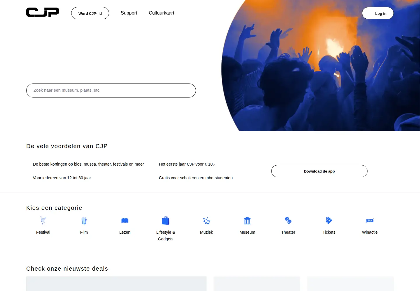Open the Festival category label
Image resolution: width=420 pixels, height=291 pixels.
(43, 232)
